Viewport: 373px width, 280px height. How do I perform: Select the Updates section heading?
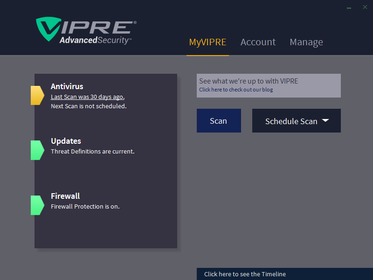coord(66,141)
